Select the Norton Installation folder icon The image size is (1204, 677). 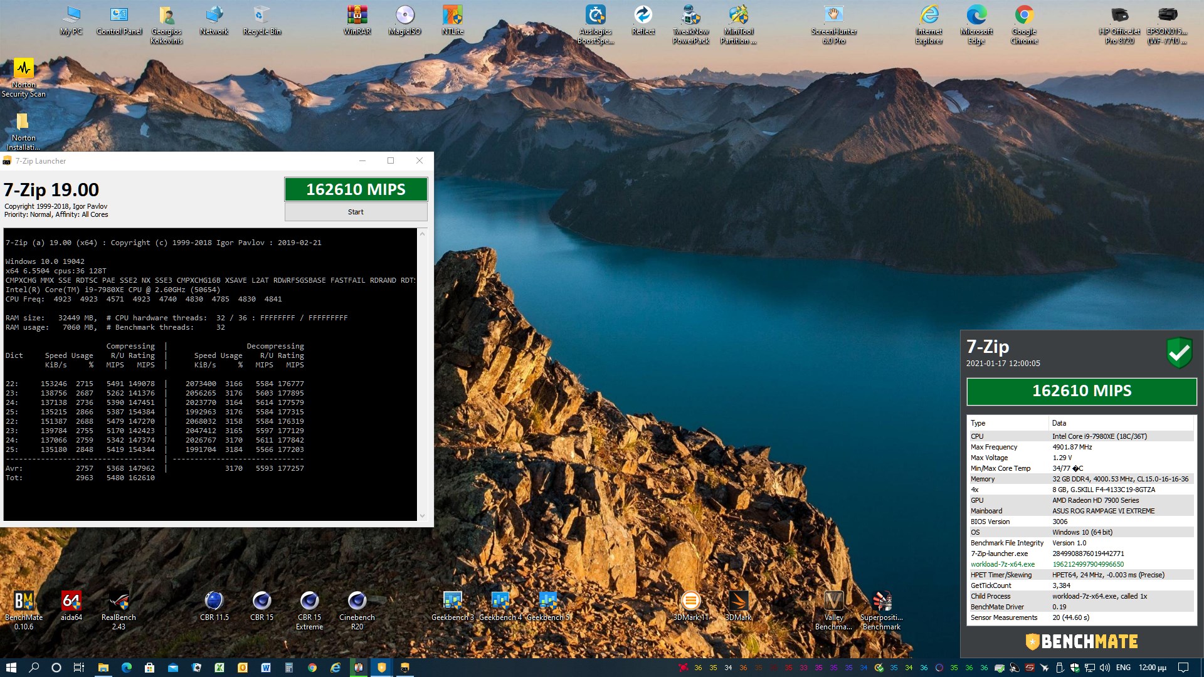coord(24,131)
